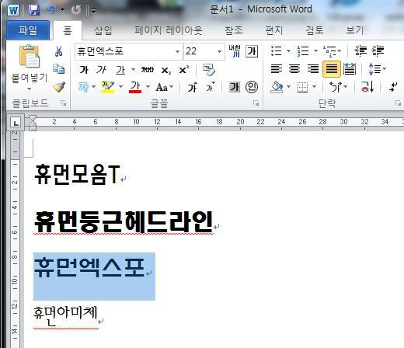
Task: Expand the font size dropdown list
Action: pyautogui.click(x=219, y=51)
